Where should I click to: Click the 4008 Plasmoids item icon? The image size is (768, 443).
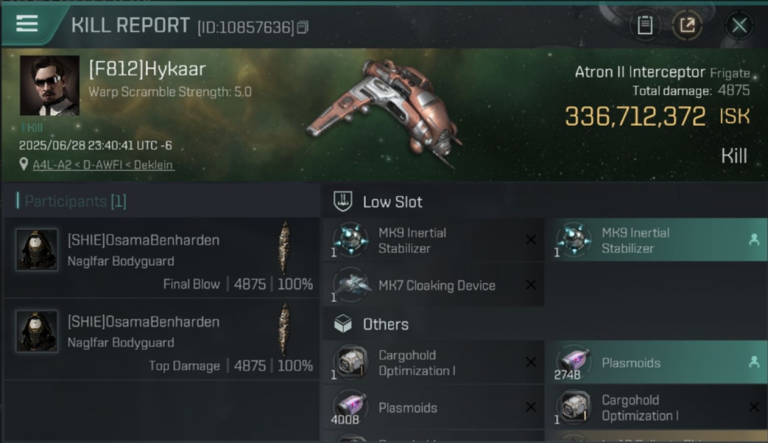[352, 408]
